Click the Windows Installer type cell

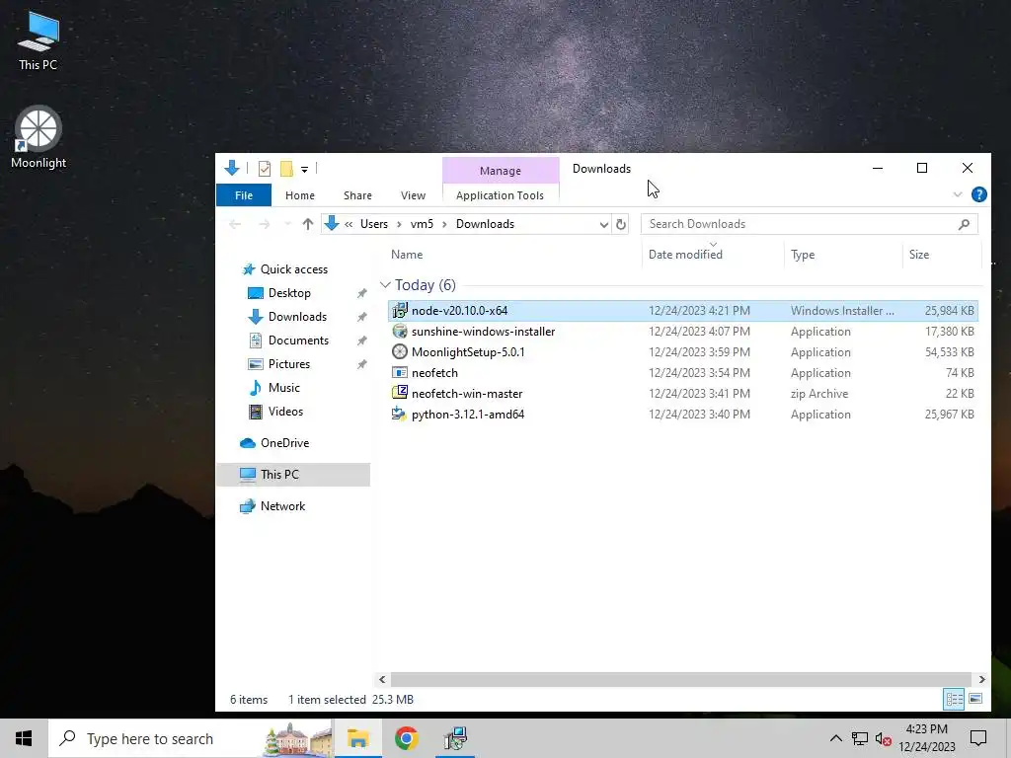[842, 311]
